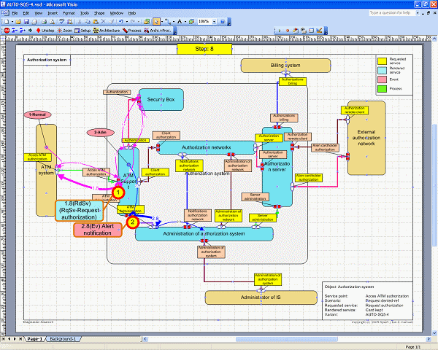Viewport: 438px width, 350px height.
Task: Click the yellow Requested service legend swatch
Action: pyautogui.click(x=382, y=61)
